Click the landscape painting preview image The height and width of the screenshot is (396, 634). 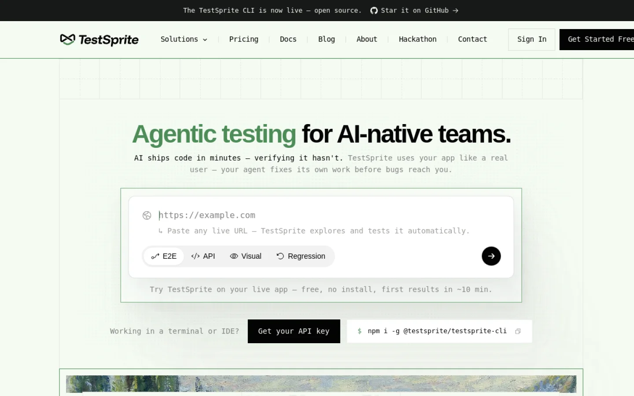pyautogui.click(x=321, y=384)
